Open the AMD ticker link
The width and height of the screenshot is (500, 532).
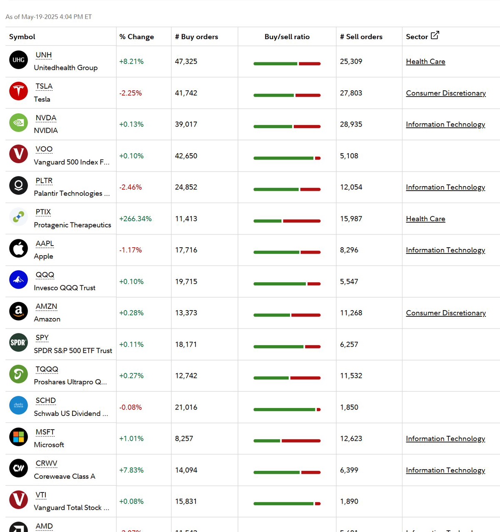[44, 526]
